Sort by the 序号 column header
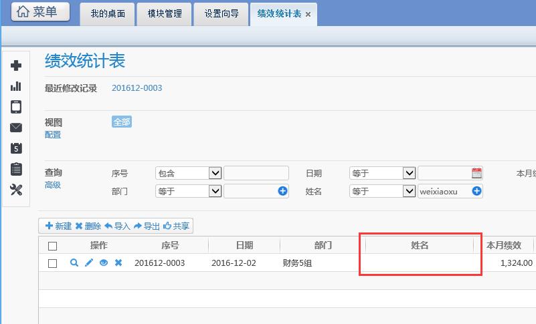536x324 pixels. click(x=170, y=245)
